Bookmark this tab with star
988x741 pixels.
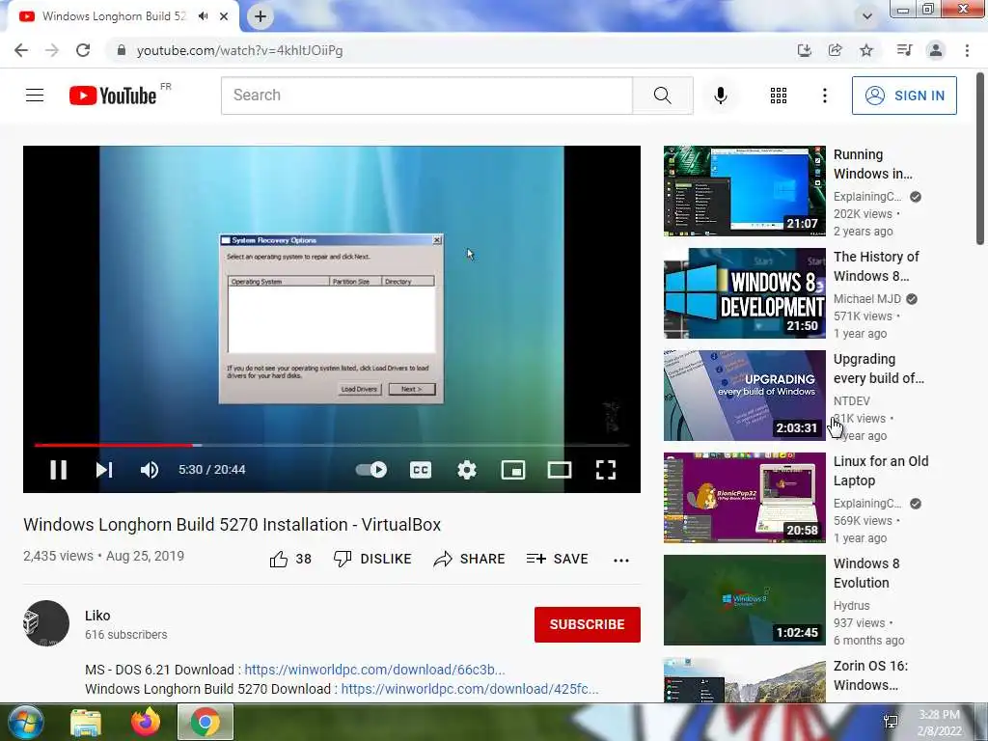pyautogui.click(x=866, y=50)
